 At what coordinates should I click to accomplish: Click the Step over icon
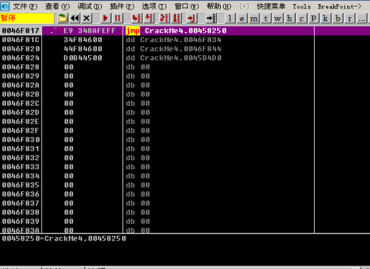pyautogui.click(x=149, y=18)
